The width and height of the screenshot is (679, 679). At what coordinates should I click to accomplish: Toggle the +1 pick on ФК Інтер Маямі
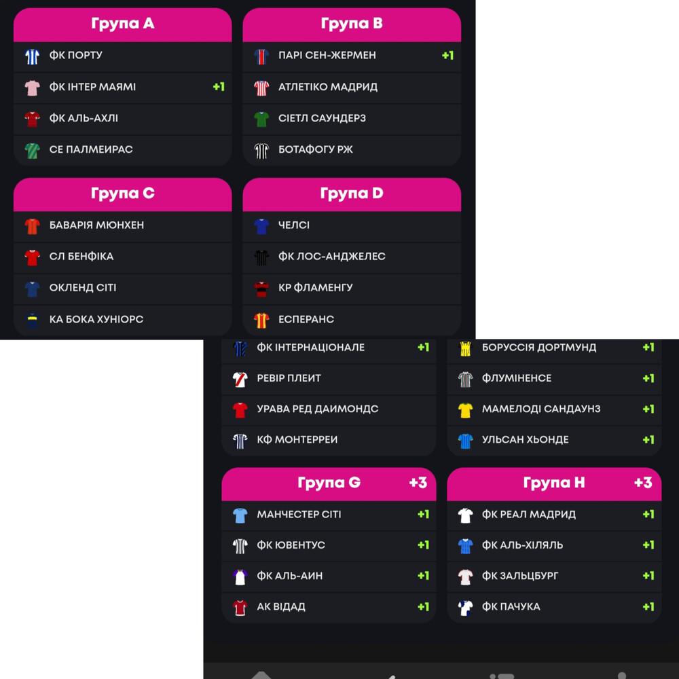[x=218, y=87]
